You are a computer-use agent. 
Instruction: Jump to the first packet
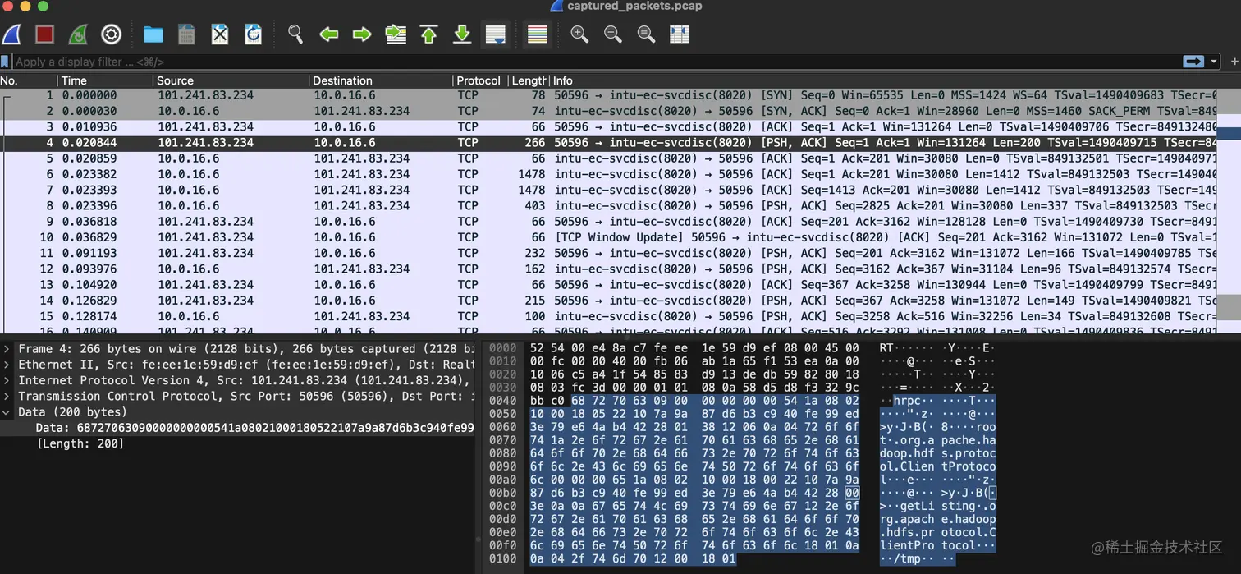[428, 34]
